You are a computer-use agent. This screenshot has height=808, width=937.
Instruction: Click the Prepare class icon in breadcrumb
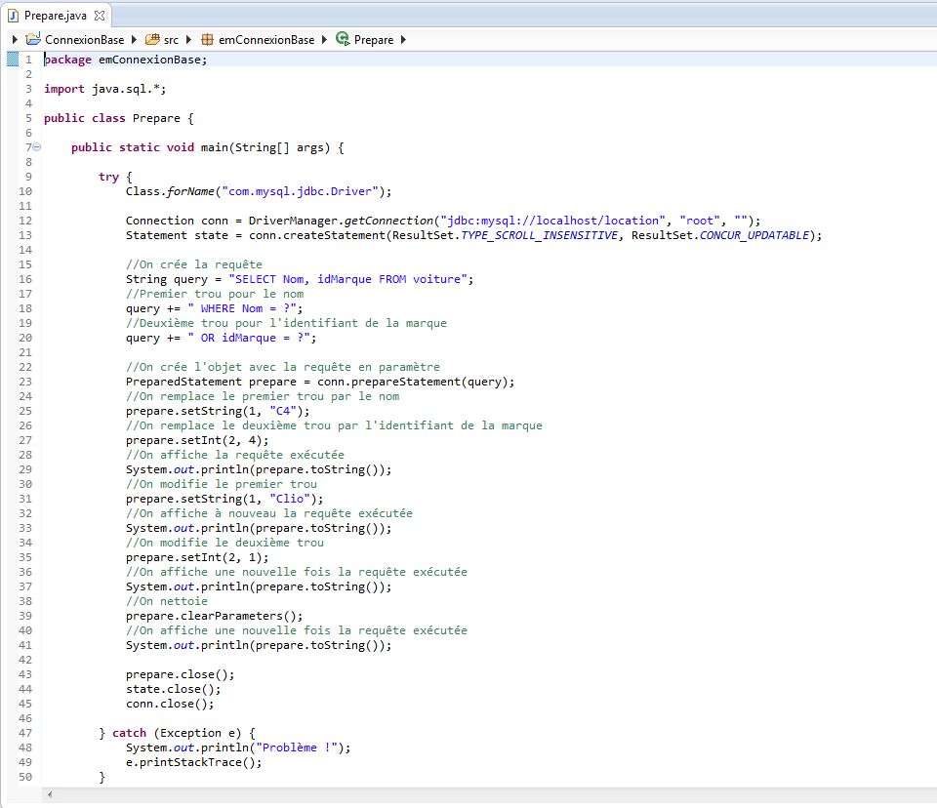343,40
